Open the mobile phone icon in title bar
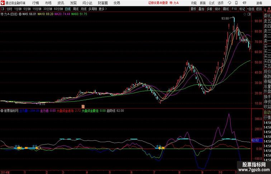The width and height of the screenshot is (271, 174). coord(237,3)
